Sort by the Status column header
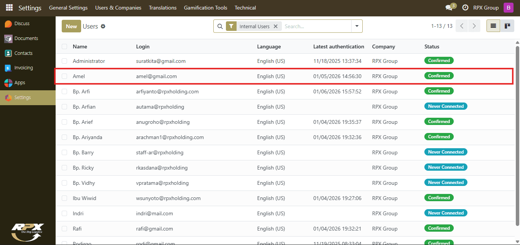The width and height of the screenshot is (520, 245). pos(432,46)
